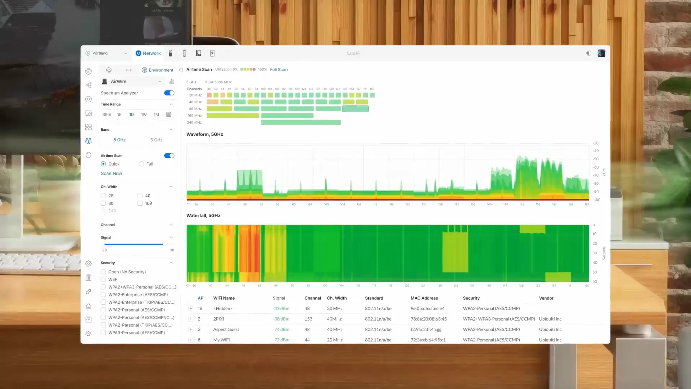This screenshot has width=691, height=389.
Task: Check the 20 channel width box
Action: click(103, 196)
